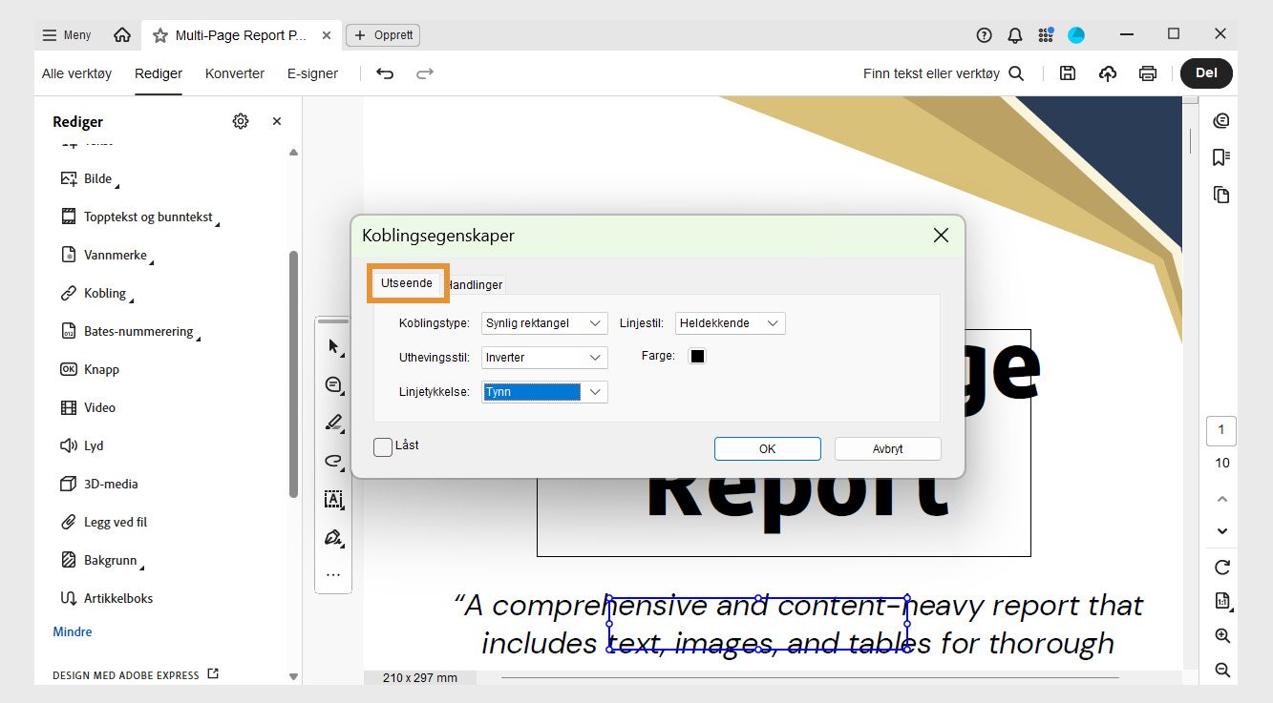Print the document
This screenshot has height=703, width=1273.
click(1148, 73)
